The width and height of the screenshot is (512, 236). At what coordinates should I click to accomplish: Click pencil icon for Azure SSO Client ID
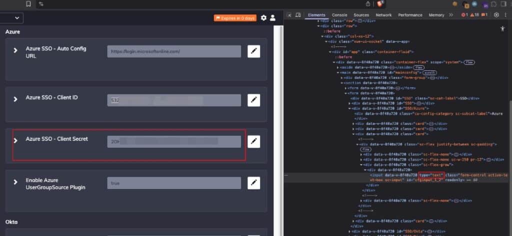pyautogui.click(x=253, y=100)
